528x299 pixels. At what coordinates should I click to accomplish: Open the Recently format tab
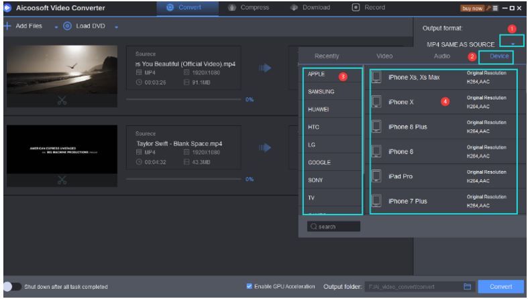pyautogui.click(x=327, y=56)
